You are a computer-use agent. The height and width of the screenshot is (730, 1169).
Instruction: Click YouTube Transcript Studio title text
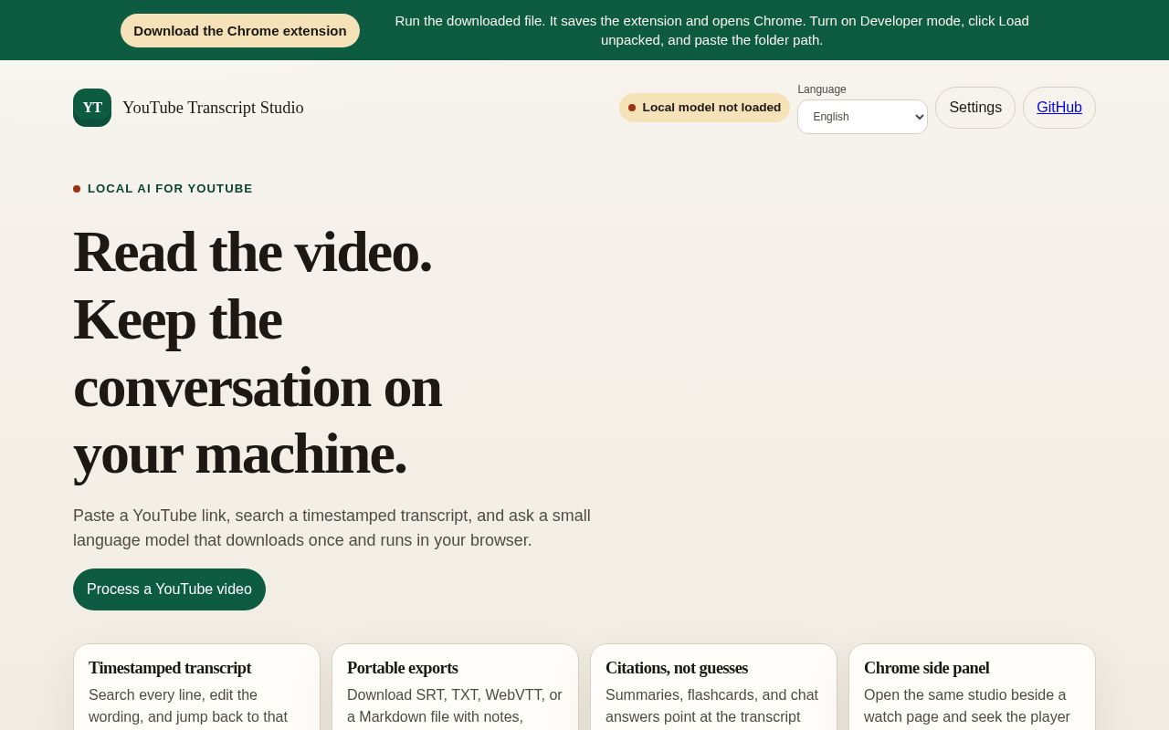point(213,108)
